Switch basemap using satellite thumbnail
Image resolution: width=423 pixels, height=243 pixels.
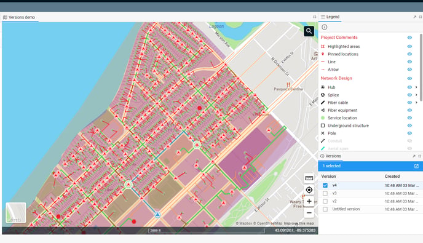point(15,212)
